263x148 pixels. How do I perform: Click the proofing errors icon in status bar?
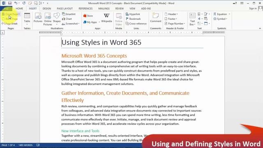38,145
